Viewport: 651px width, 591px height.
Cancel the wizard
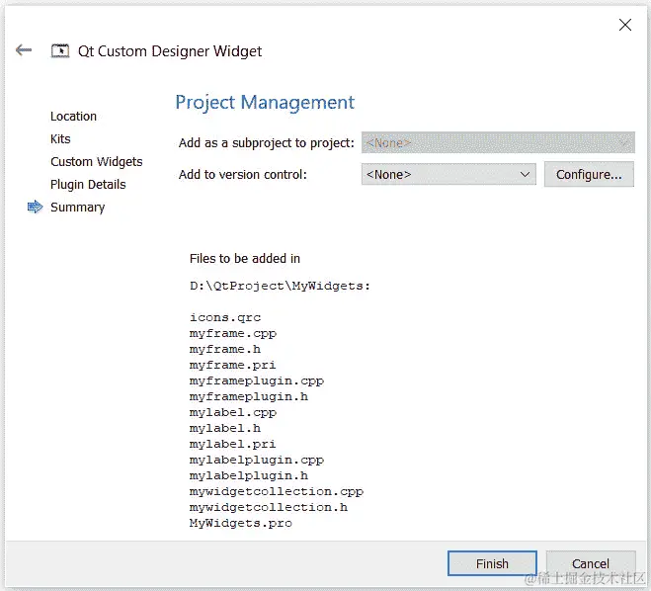click(591, 563)
